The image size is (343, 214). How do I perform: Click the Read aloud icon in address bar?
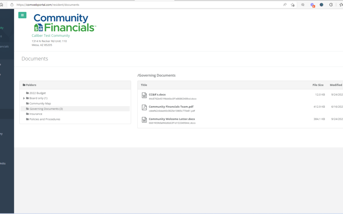point(285,5)
